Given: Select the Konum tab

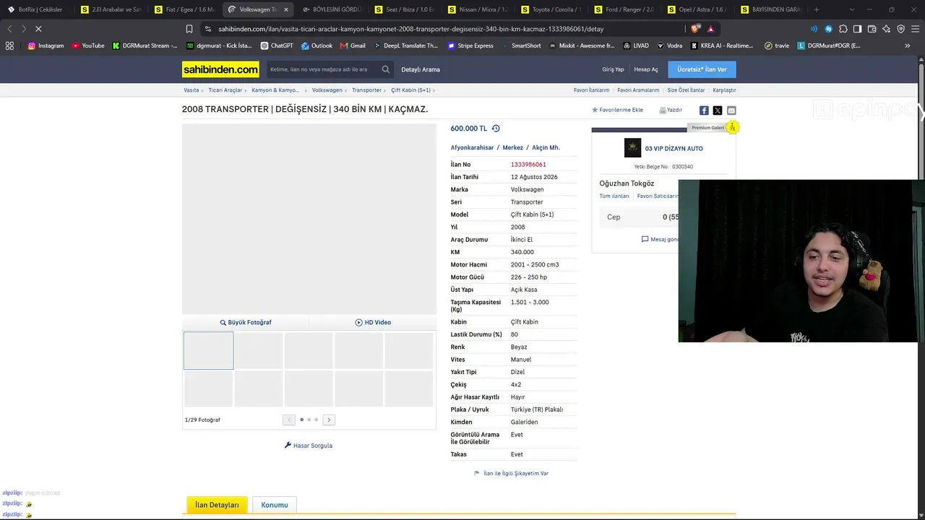Looking at the screenshot, I should [x=275, y=505].
